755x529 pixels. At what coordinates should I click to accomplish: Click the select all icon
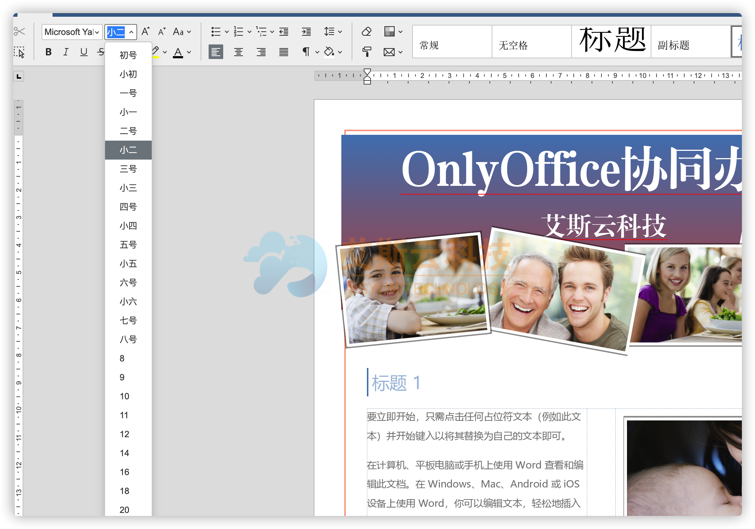pos(19,52)
